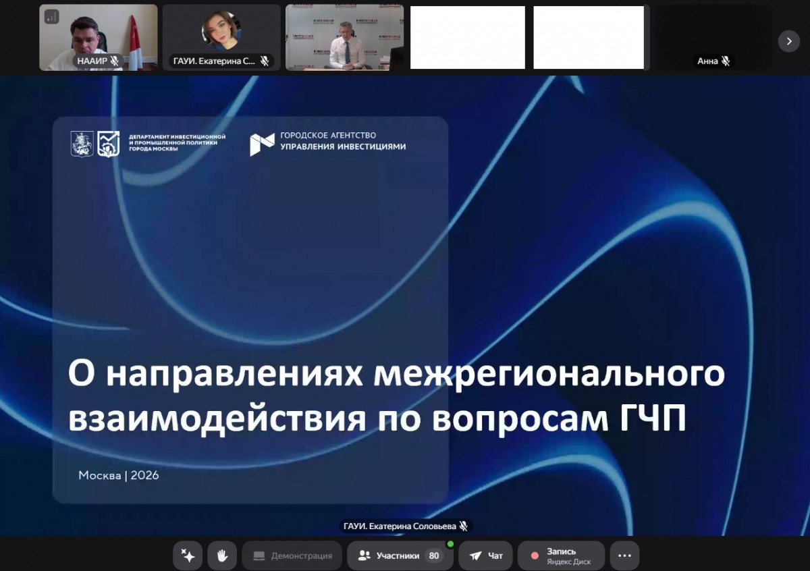Image resolution: width=810 pixels, height=571 pixels.
Task: Click the Запись Яндекс Диск recording button
Action: tap(561, 555)
